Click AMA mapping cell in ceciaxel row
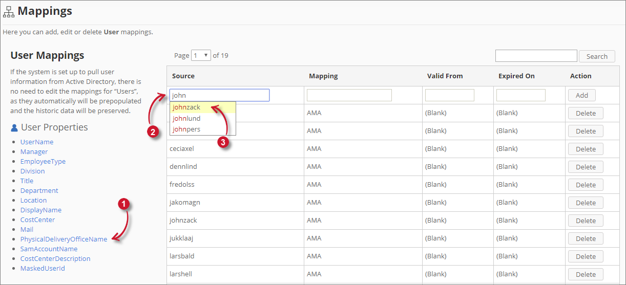626x285 pixels. 363,149
